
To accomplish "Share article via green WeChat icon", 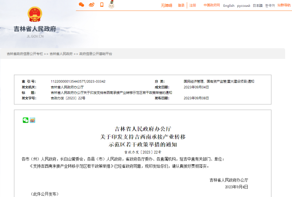I will point(26,120).
